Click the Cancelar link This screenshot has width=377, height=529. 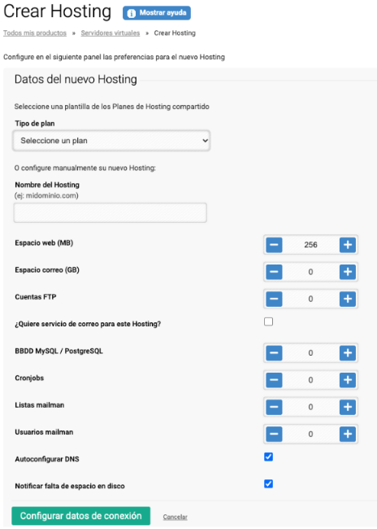pyautogui.click(x=175, y=517)
